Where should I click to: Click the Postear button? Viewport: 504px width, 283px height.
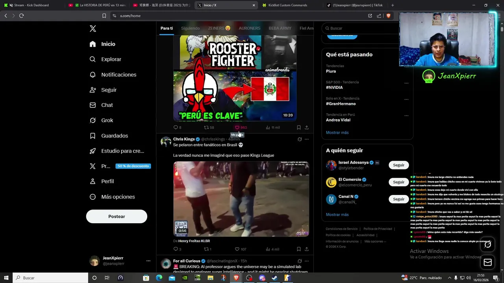point(117,217)
